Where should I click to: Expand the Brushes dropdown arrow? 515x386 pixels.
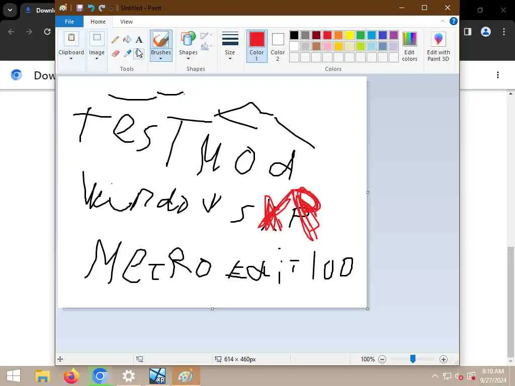tap(160, 59)
